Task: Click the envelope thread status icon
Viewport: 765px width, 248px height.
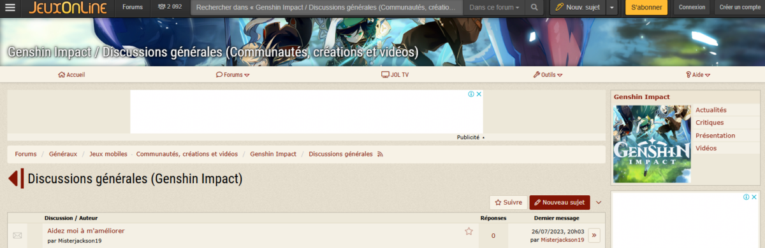Action: [x=17, y=235]
